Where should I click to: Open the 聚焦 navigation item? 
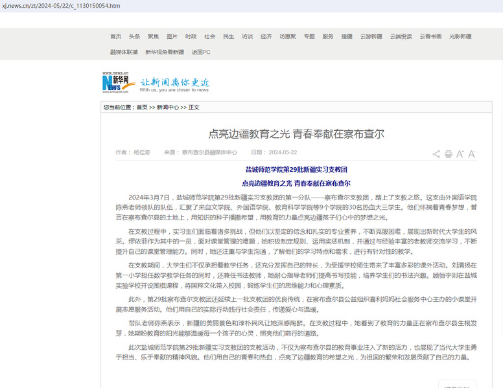coord(153,36)
